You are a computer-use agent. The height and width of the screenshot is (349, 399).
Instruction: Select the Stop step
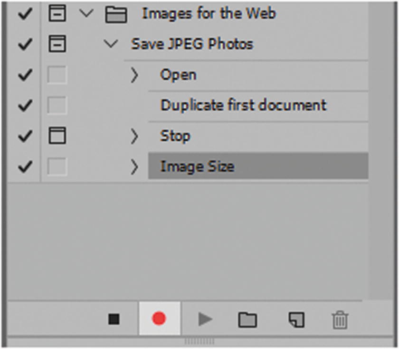pos(176,136)
